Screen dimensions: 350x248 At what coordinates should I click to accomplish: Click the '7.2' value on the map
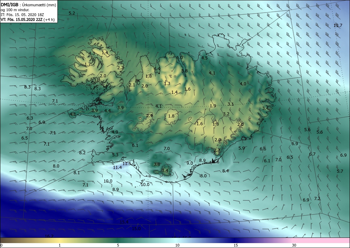pyautogui.click(x=317, y=199)
